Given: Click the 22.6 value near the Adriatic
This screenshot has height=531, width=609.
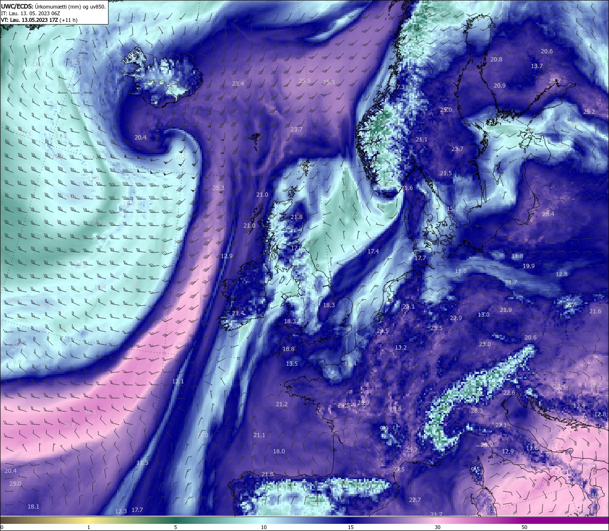Looking at the screenshot, I should (x=509, y=393).
